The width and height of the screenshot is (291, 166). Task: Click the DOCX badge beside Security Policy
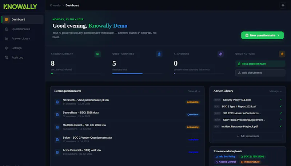point(217,100)
